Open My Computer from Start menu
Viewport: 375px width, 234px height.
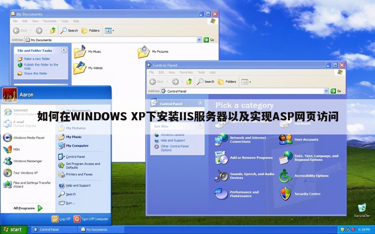(73, 145)
